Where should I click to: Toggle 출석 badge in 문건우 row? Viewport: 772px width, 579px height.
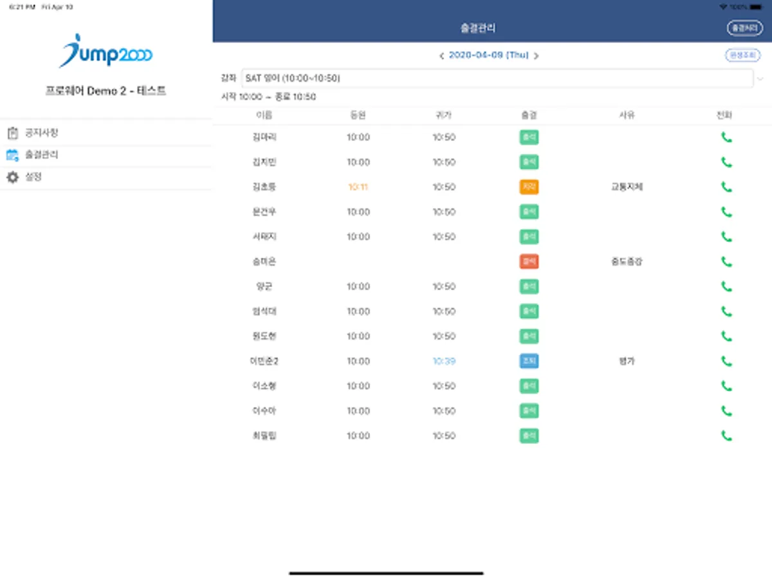click(x=529, y=212)
